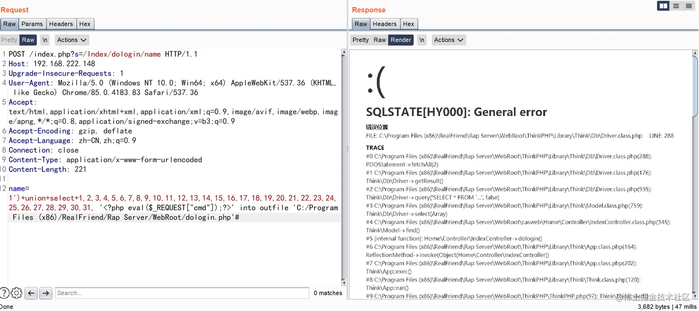
Task: Open the Response Hex tab
Action: click(x=409, y=24)
